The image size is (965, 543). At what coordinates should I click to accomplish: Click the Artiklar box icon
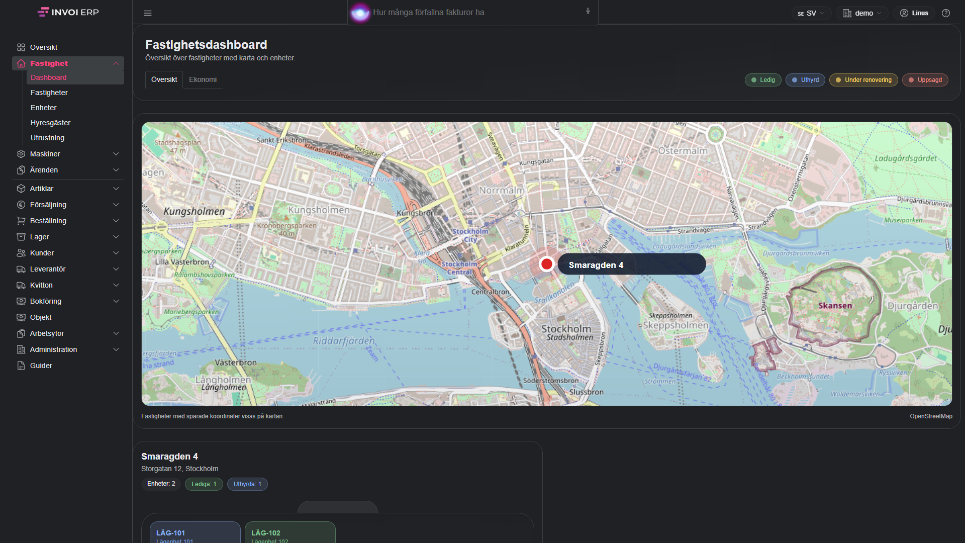coord(21,189)
